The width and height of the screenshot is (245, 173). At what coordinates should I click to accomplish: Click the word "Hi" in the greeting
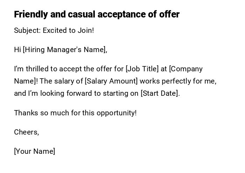[17, 50]
